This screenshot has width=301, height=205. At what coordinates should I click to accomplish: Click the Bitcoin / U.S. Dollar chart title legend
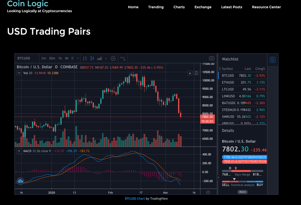click(47, 67)
